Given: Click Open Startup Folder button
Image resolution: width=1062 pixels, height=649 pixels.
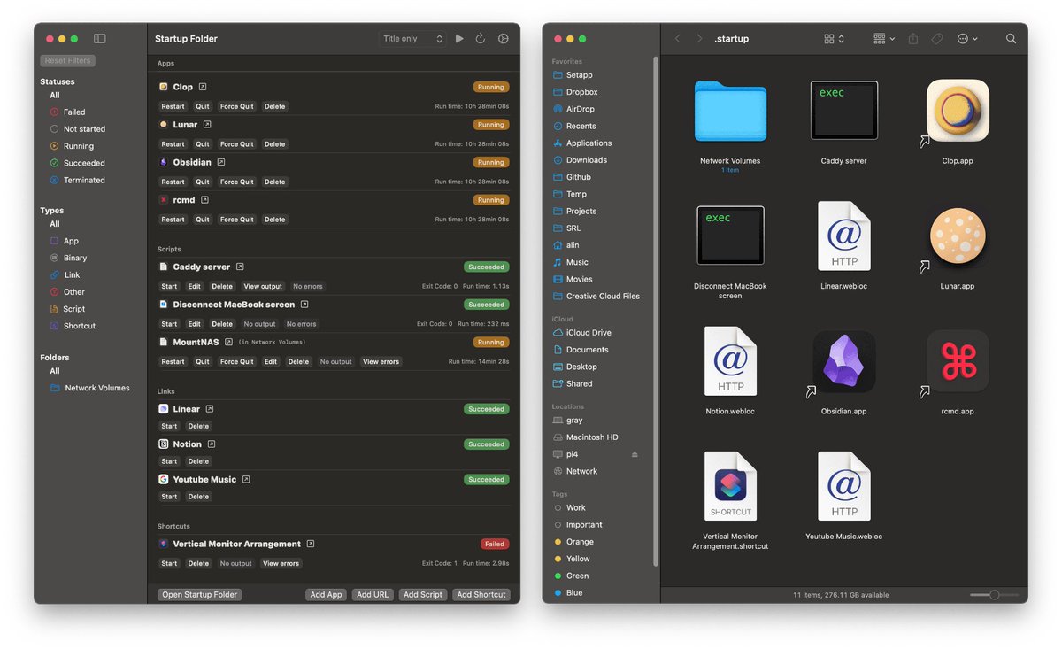Looking at the screenshot, I should click(x=200, y=595).
